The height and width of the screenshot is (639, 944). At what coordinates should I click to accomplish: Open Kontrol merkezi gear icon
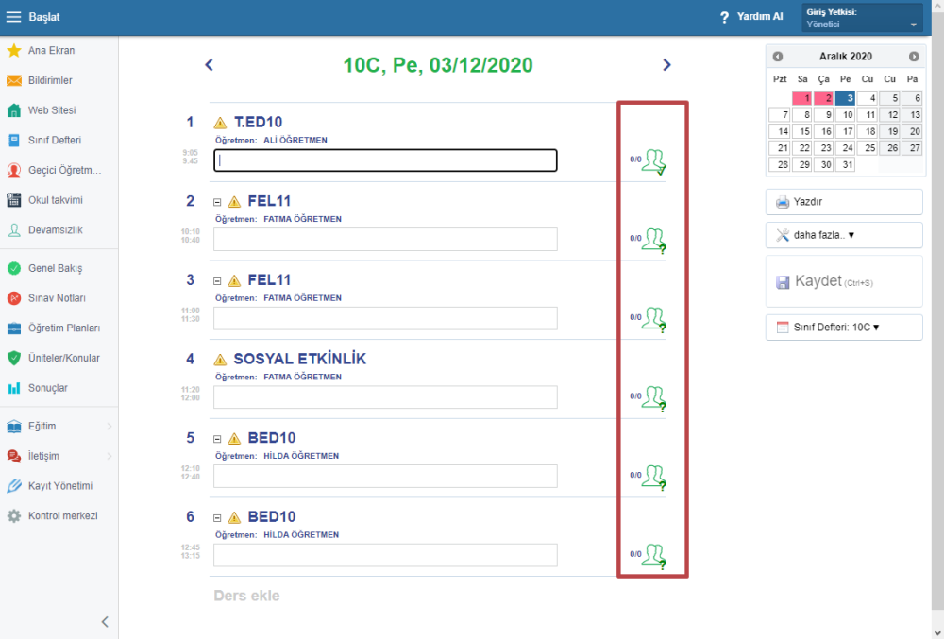point(14,516)
